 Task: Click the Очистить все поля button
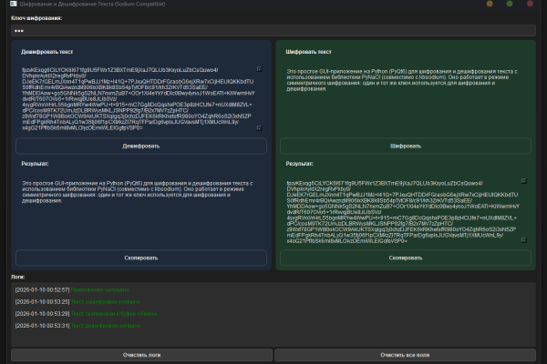405,355
